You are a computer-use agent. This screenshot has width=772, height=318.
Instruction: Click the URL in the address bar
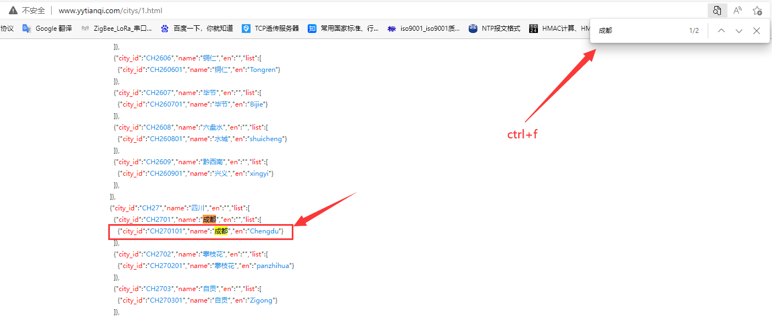[x=110, y=10]
